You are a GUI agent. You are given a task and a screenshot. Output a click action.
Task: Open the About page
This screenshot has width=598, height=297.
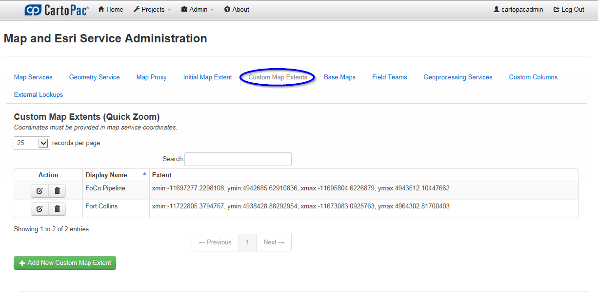coord(237,10)
